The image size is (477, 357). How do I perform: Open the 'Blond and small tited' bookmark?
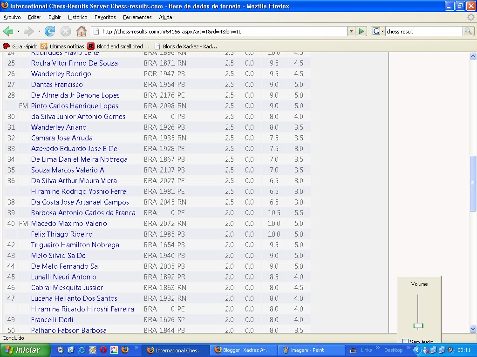119,46
